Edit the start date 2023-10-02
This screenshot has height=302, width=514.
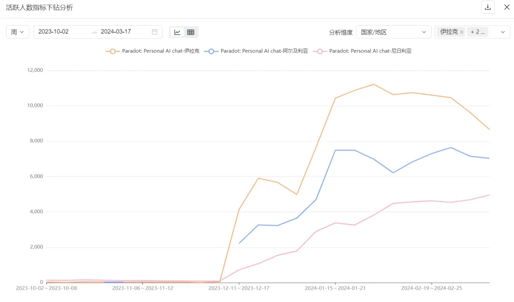53,32
